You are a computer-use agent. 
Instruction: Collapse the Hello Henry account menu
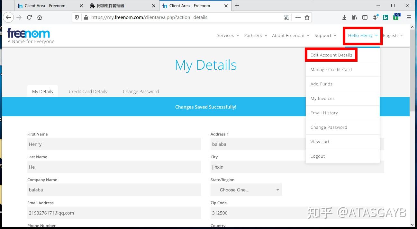[363, 36]
